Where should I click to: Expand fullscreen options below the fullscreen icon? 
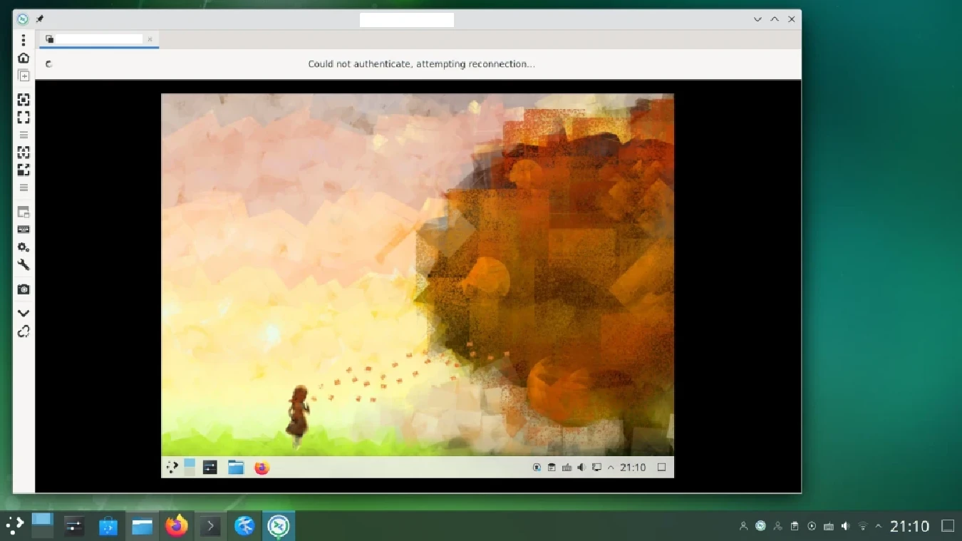[24, 135]
